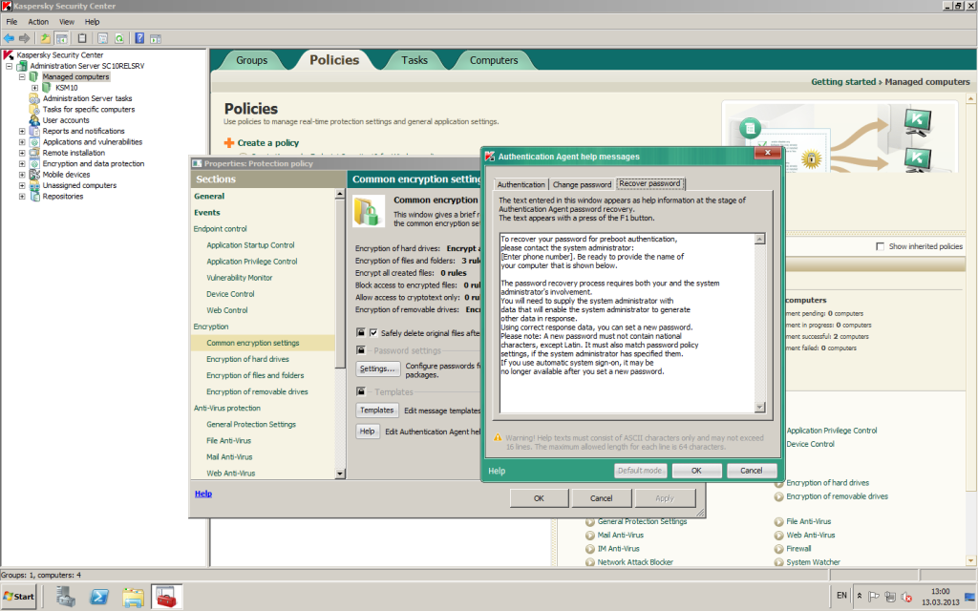Click the Properties list icon in toolbar
Viewport: 978px width, 611px height.
coord(103,38)
